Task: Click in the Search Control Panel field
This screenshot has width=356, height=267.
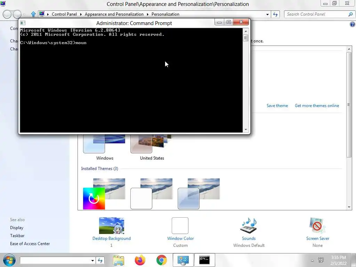Action: (x=317, y=14)
